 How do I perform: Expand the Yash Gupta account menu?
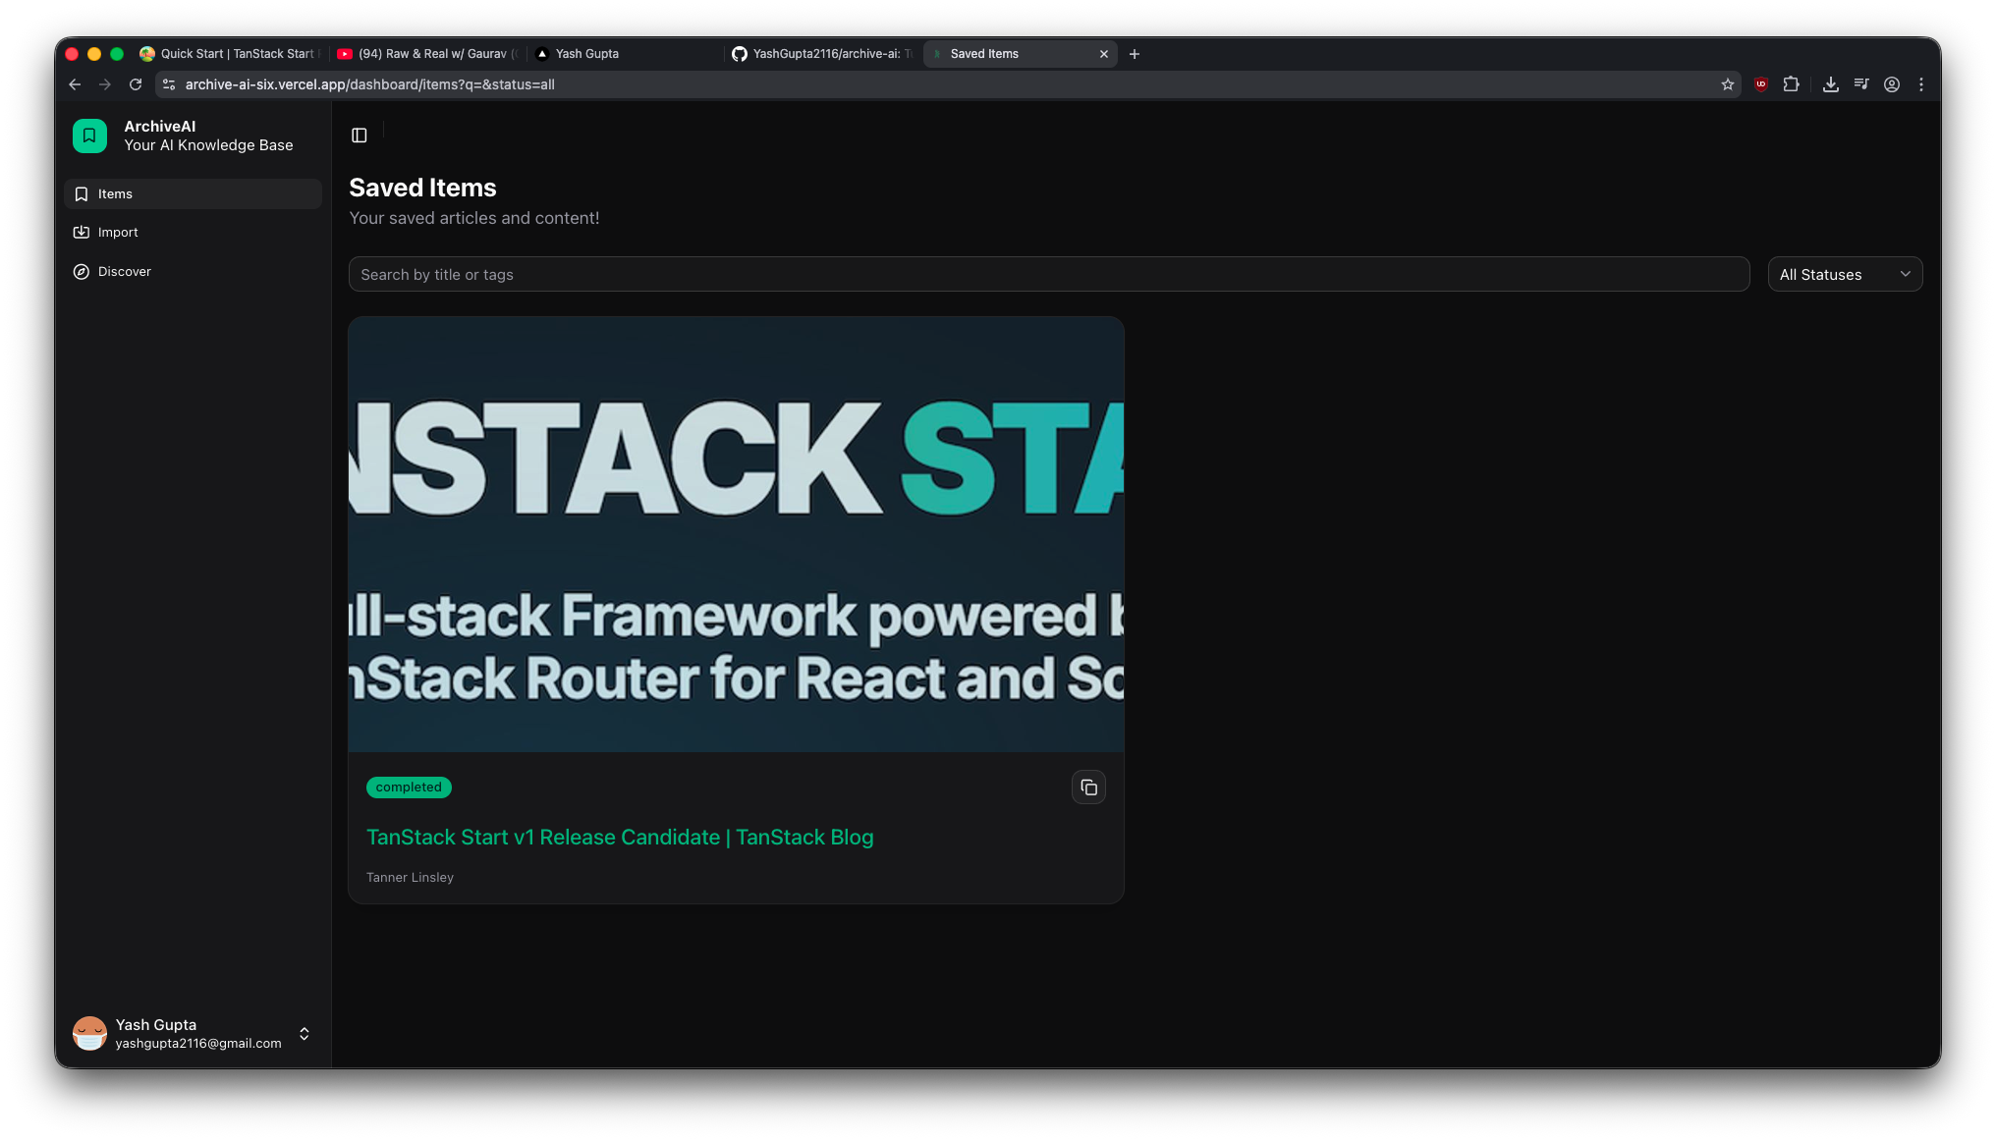(x=193, y=1033)
